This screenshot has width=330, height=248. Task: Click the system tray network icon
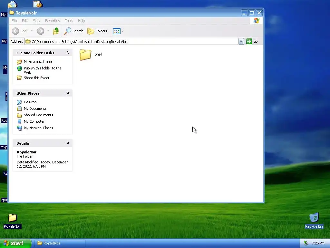[x=306, y=243]
